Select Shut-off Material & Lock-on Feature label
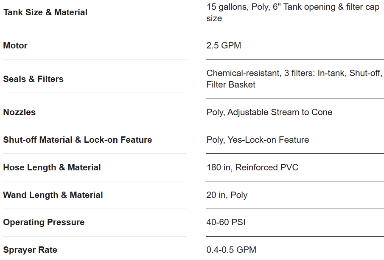This screenshot has height=260, width=384. (77, 140)
